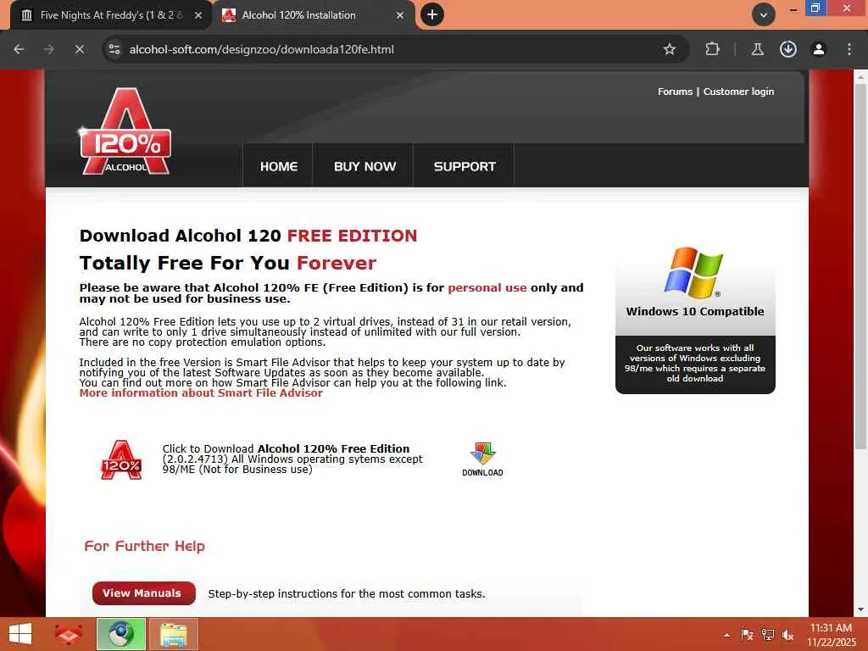
Task: Open Chrome Labs flask icon
Action: (x=757, y=49)
